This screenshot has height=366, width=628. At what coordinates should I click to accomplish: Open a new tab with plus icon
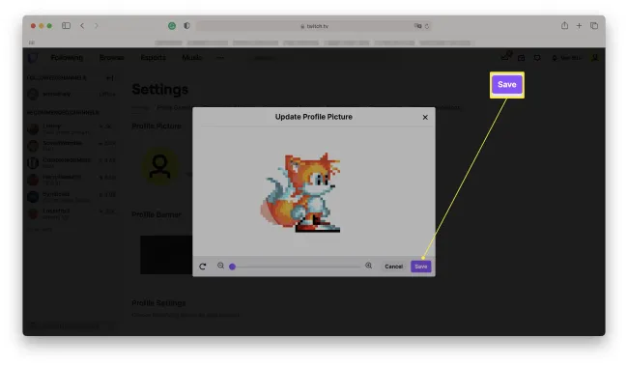point(579,26)
